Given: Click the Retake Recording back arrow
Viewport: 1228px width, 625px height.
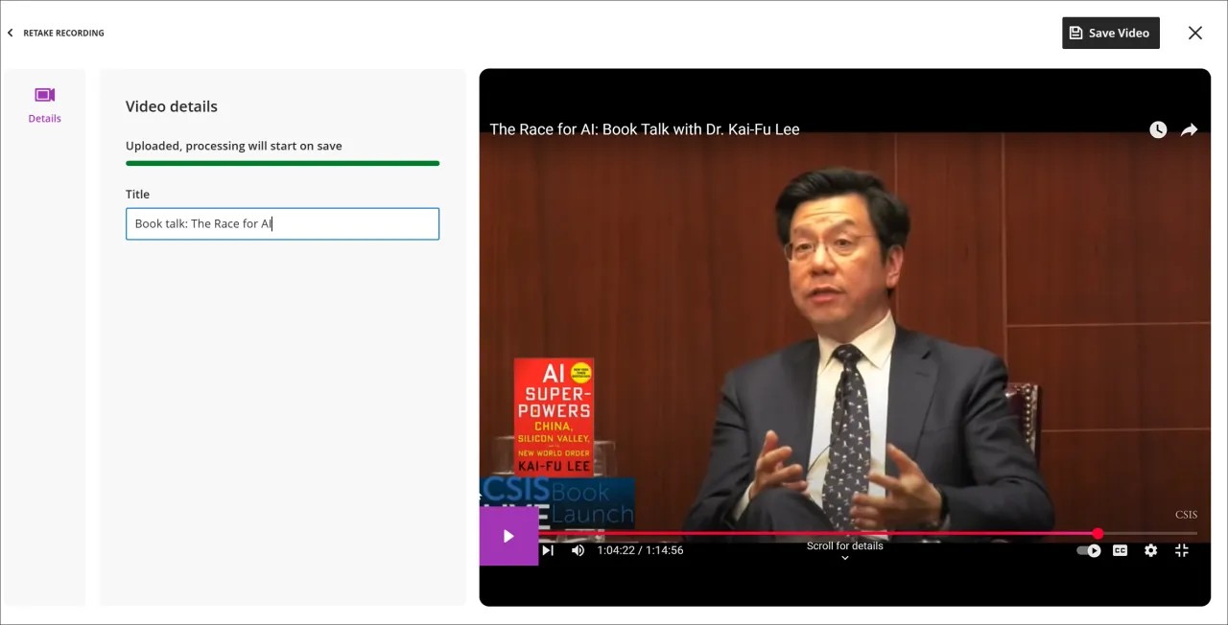Looking at the screenshot, I should pos(11,33).
